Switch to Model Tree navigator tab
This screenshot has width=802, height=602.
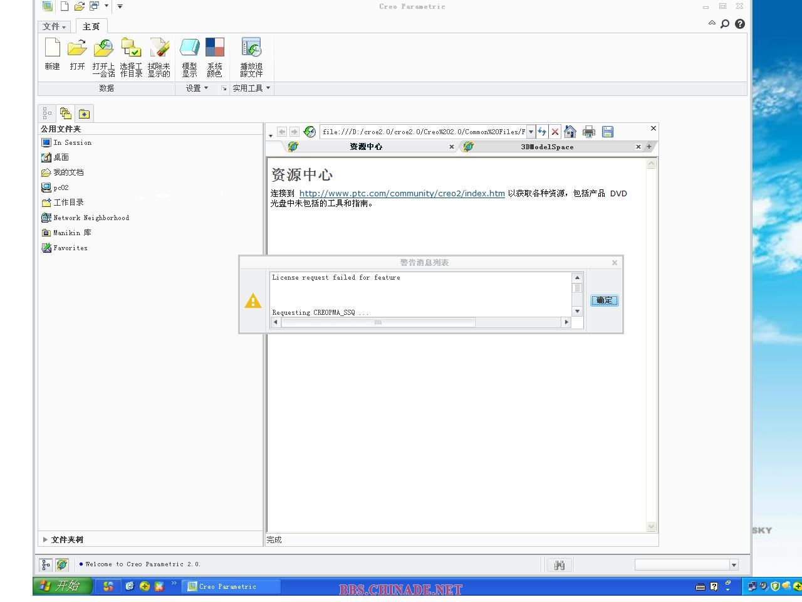[x=47, y=114]
